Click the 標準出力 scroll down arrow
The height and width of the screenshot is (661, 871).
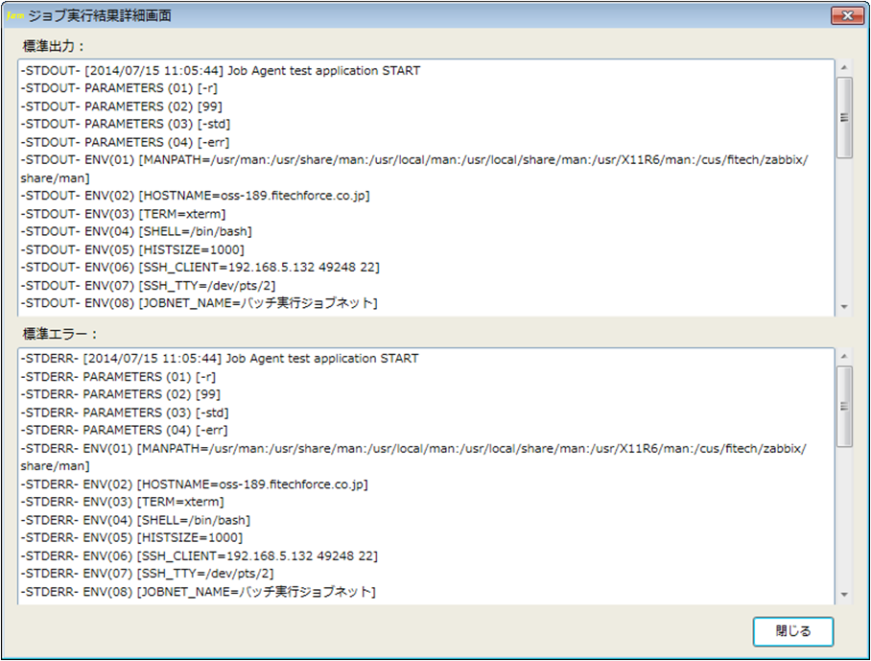coord(844,307)
